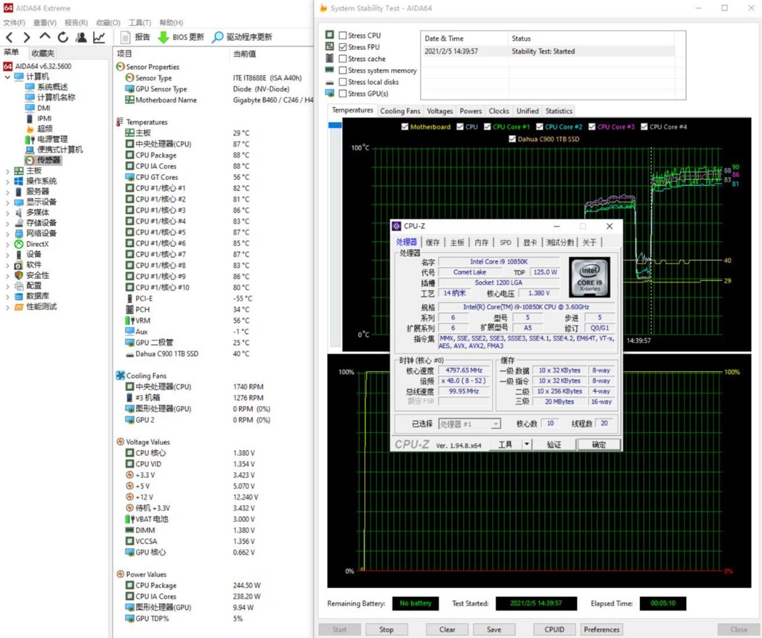Uncheck the Stress FPU checkbox
Viewport: 762px width, 638px height.
(343, 48)
